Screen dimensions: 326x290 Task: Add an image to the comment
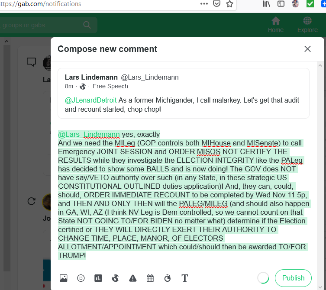tap(64, 278)
